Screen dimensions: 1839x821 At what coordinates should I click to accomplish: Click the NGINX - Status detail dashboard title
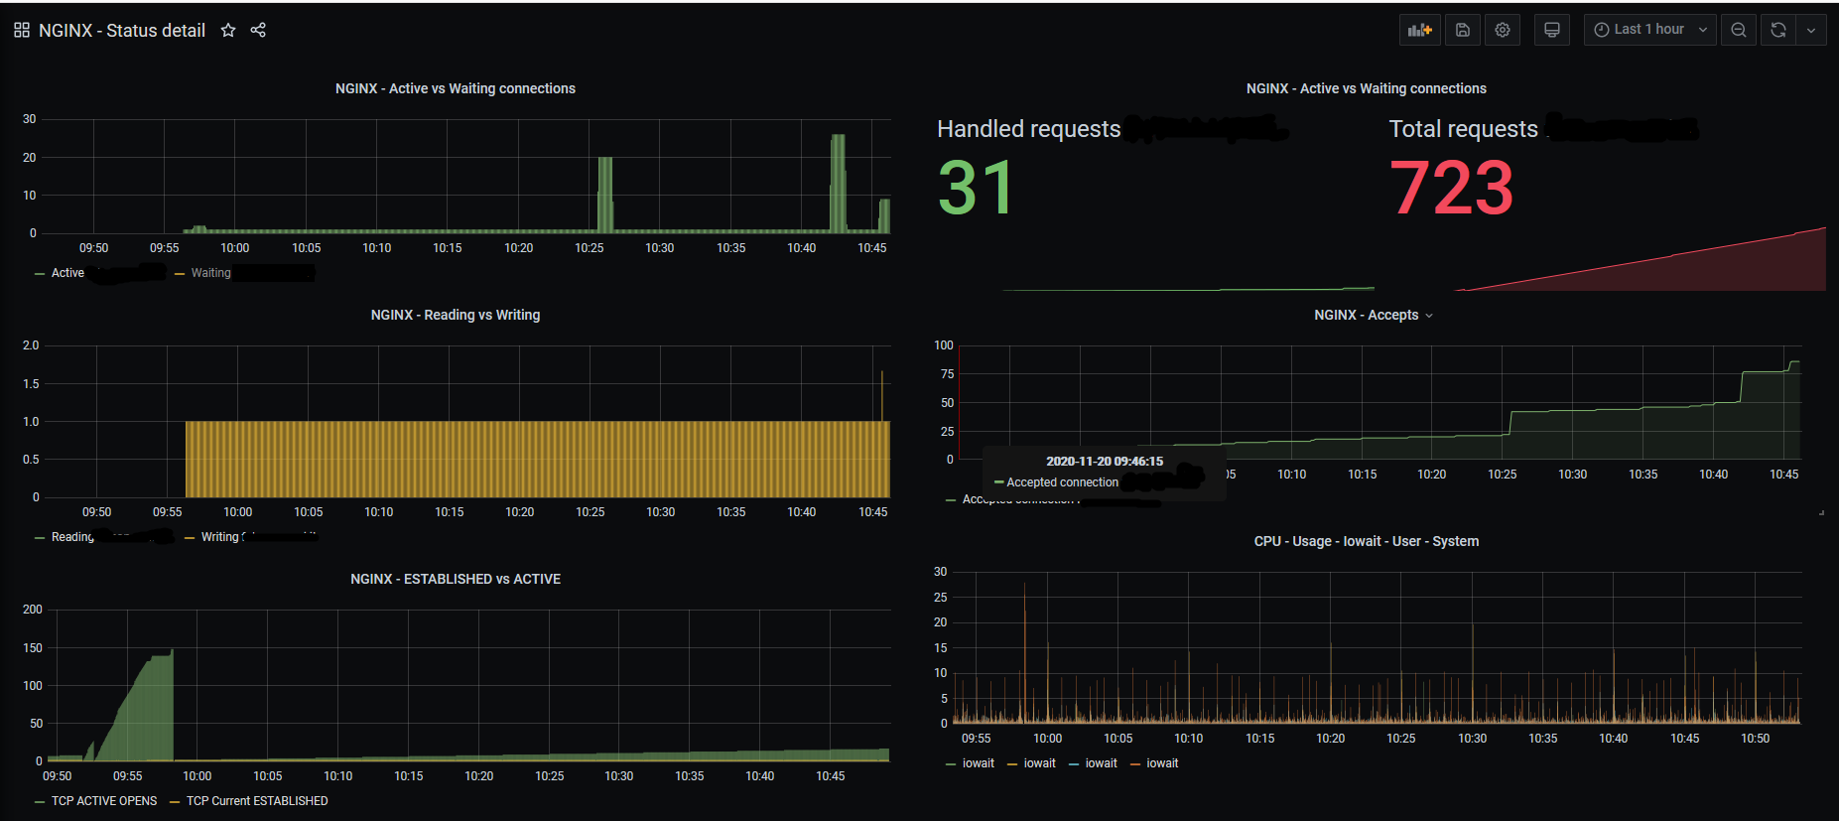122,31
